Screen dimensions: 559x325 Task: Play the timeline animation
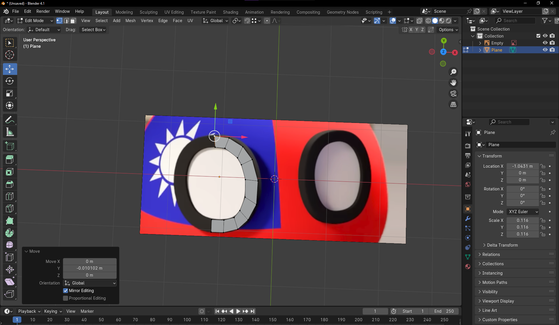[238, 311]
